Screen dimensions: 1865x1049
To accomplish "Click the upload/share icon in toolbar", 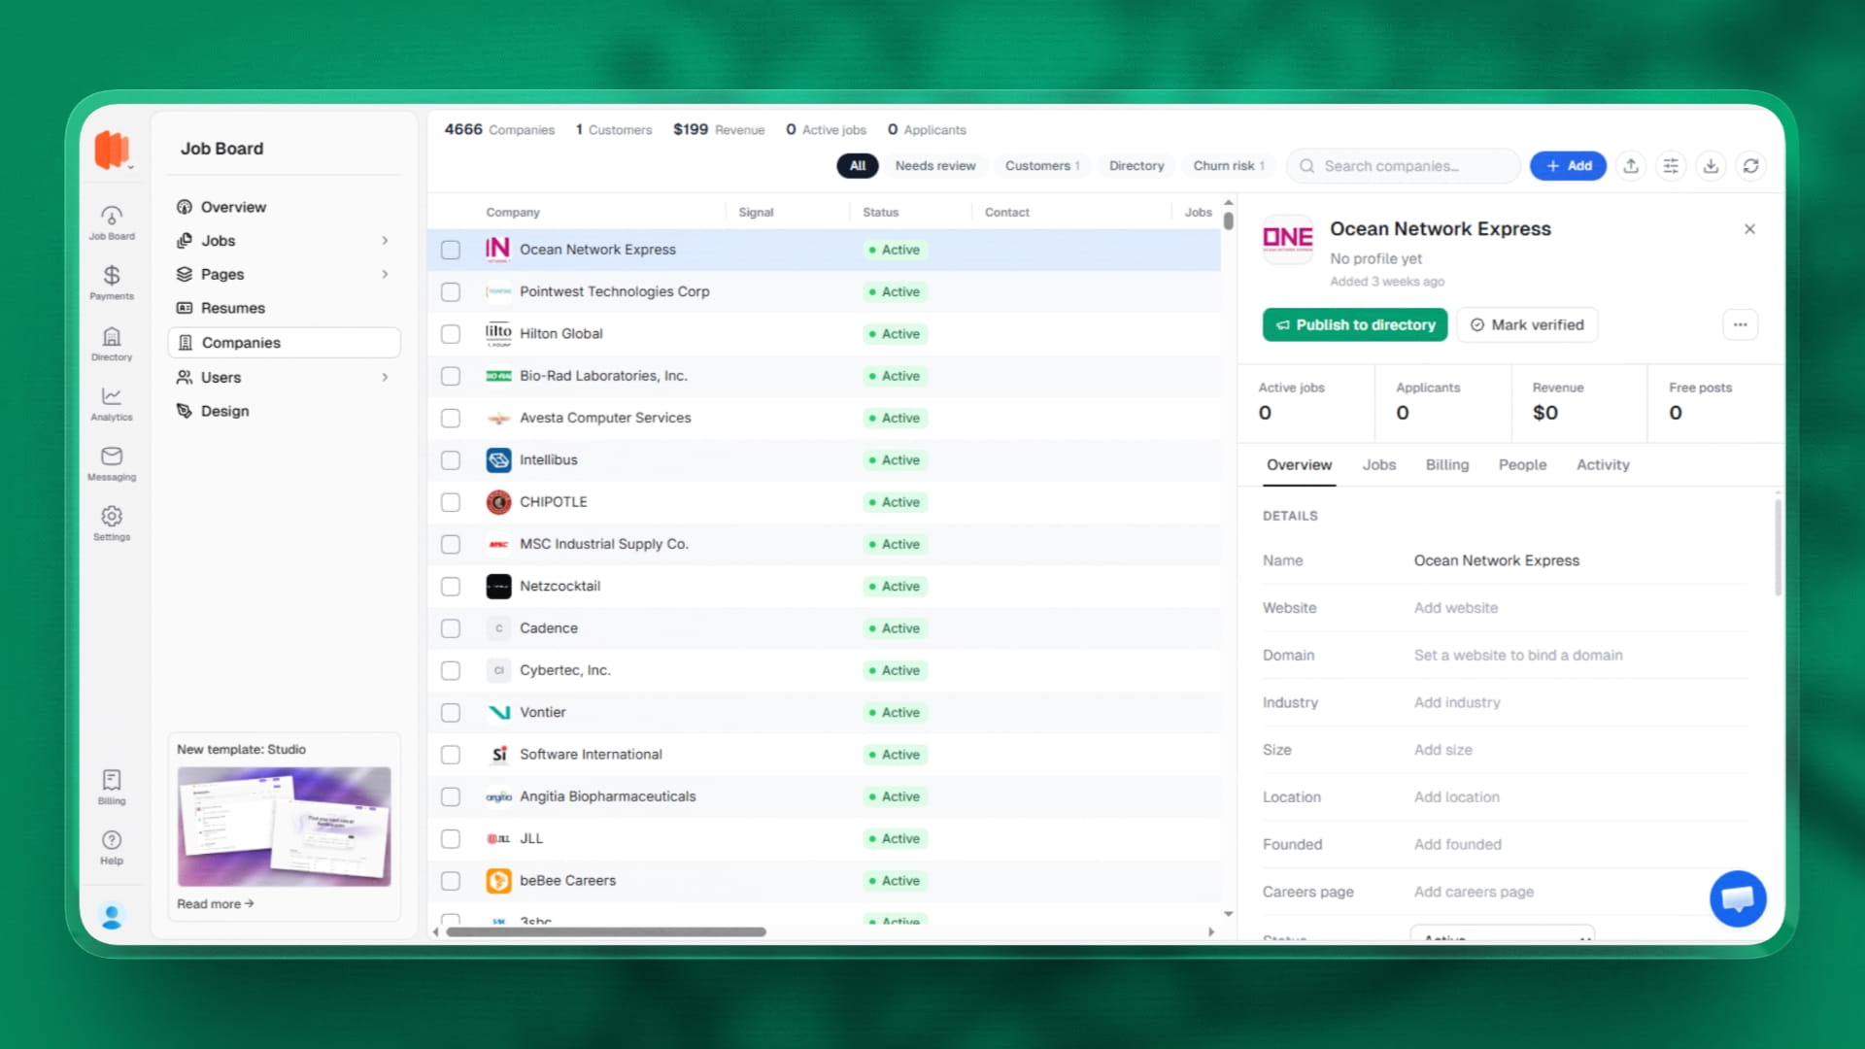I will [x=1631, y=166].
